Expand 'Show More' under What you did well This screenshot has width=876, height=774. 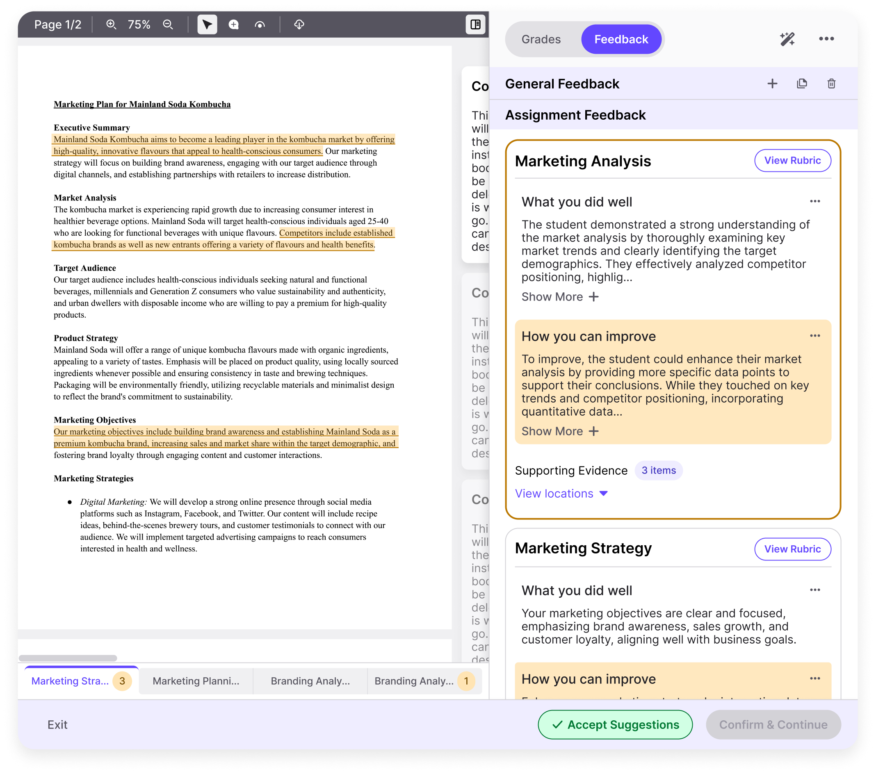click(560, 297)
